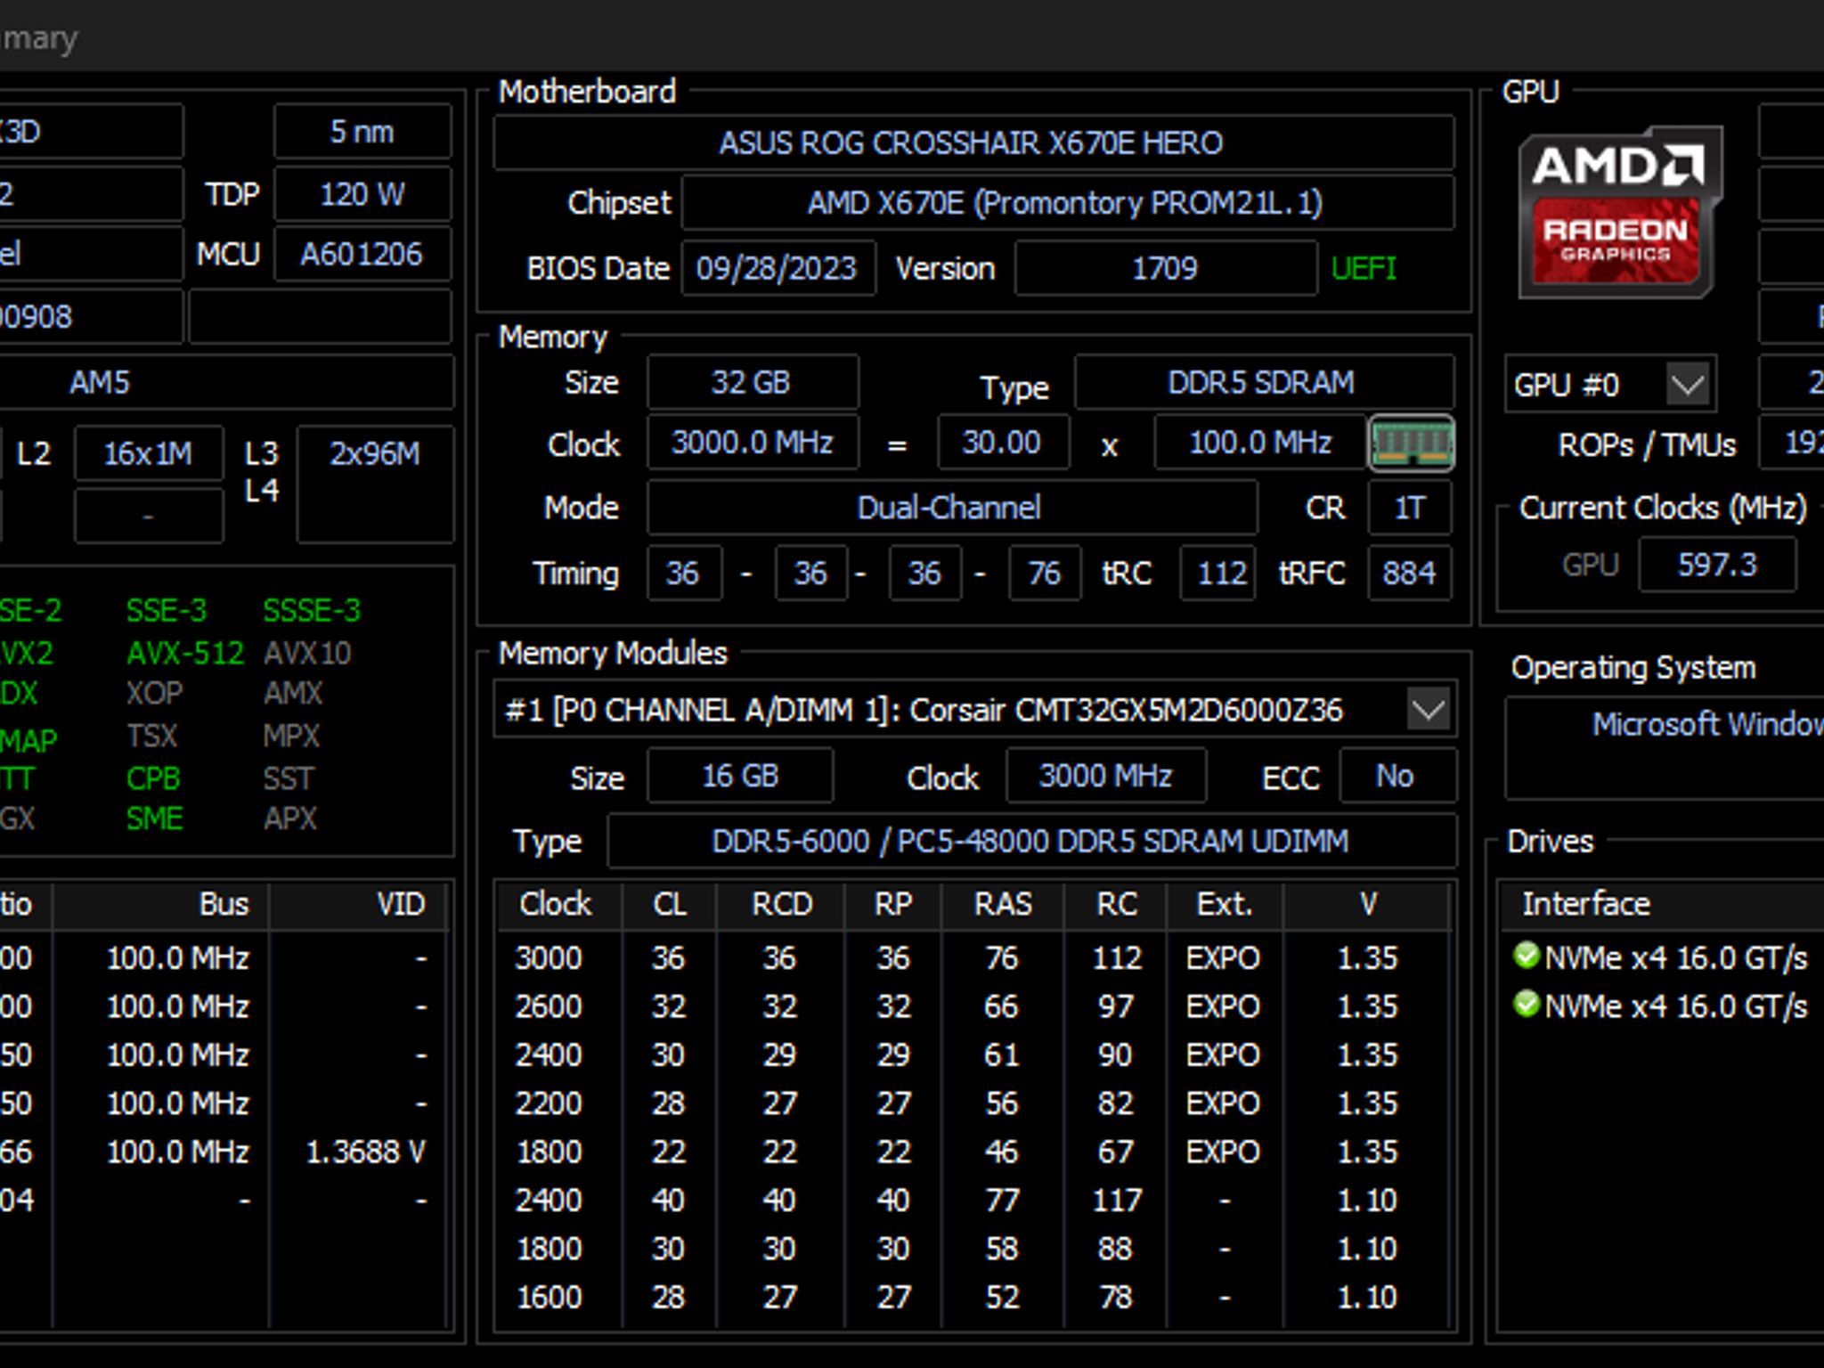Viewport: 1824px width, 1368px height.
Task: Click module size 16 GB field
Action: click(x=740, y=776)
